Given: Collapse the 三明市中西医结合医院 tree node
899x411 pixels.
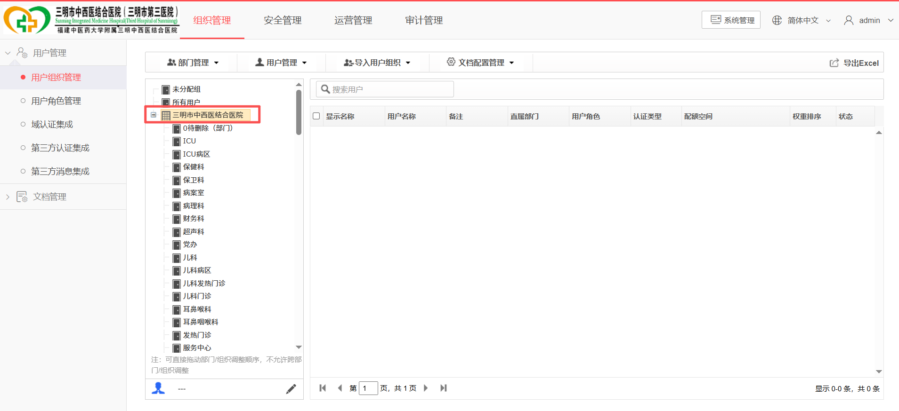Looking at the screenshot, I should pyautogui.click(x=154, y=115).
